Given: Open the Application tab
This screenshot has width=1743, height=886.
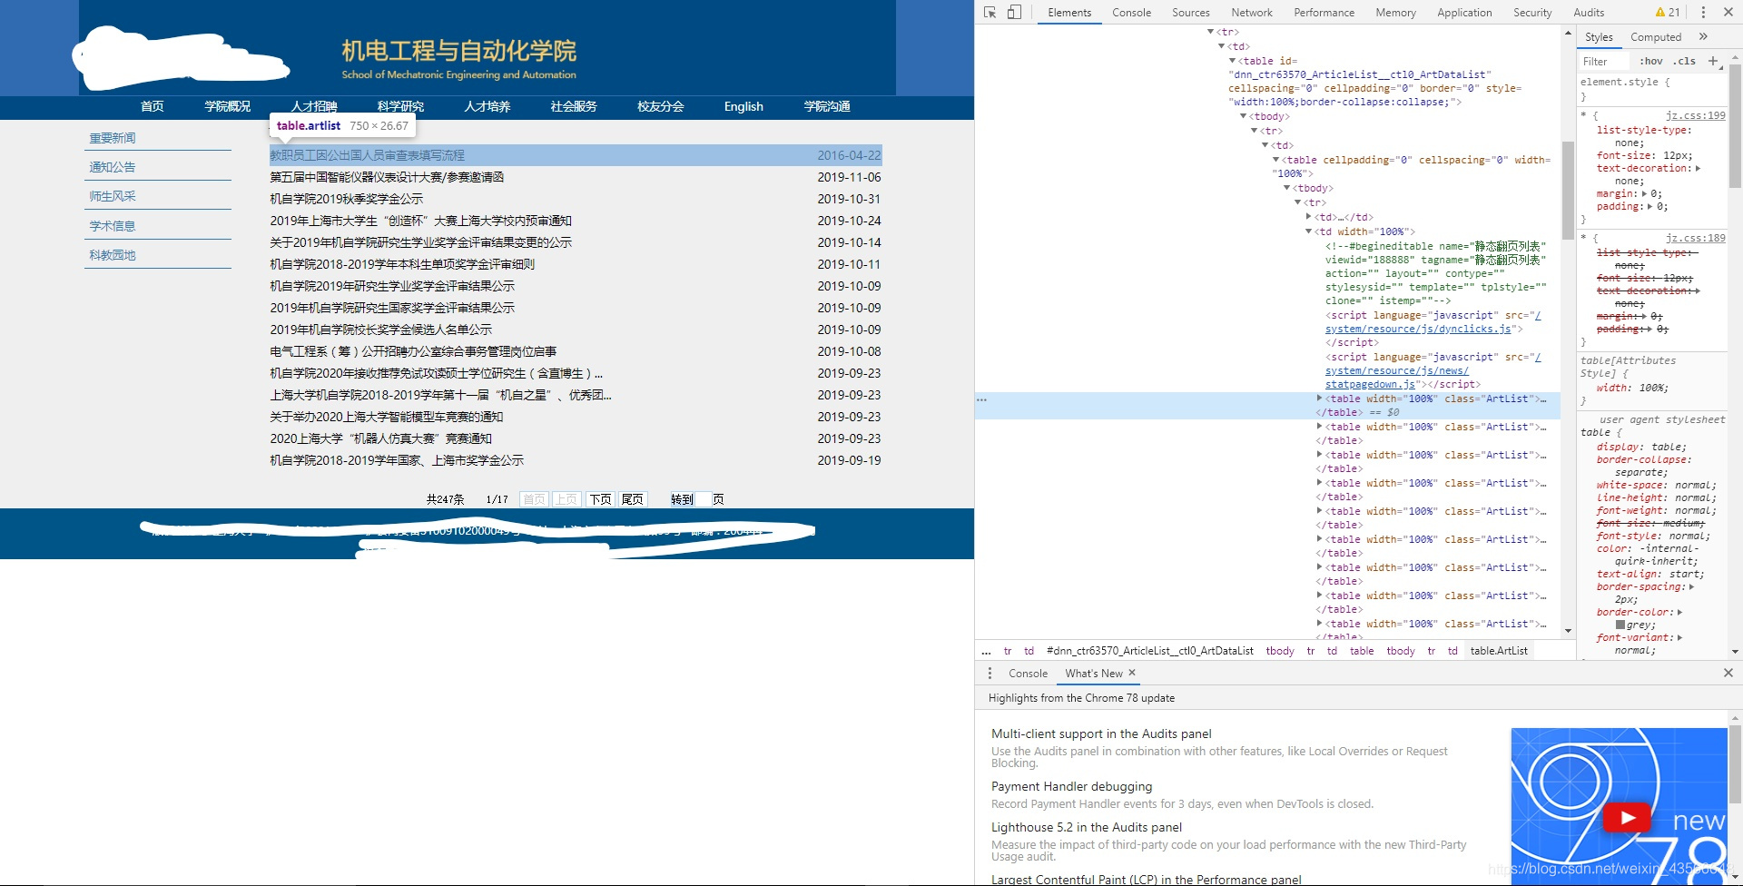Looking at the screenshot, I should click(1464, 13).
